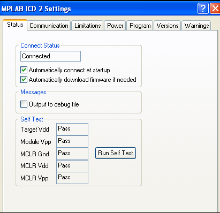Click the Target Vdd result field
The width and height of the screenshot is (220, 213).
coord(72,129)
